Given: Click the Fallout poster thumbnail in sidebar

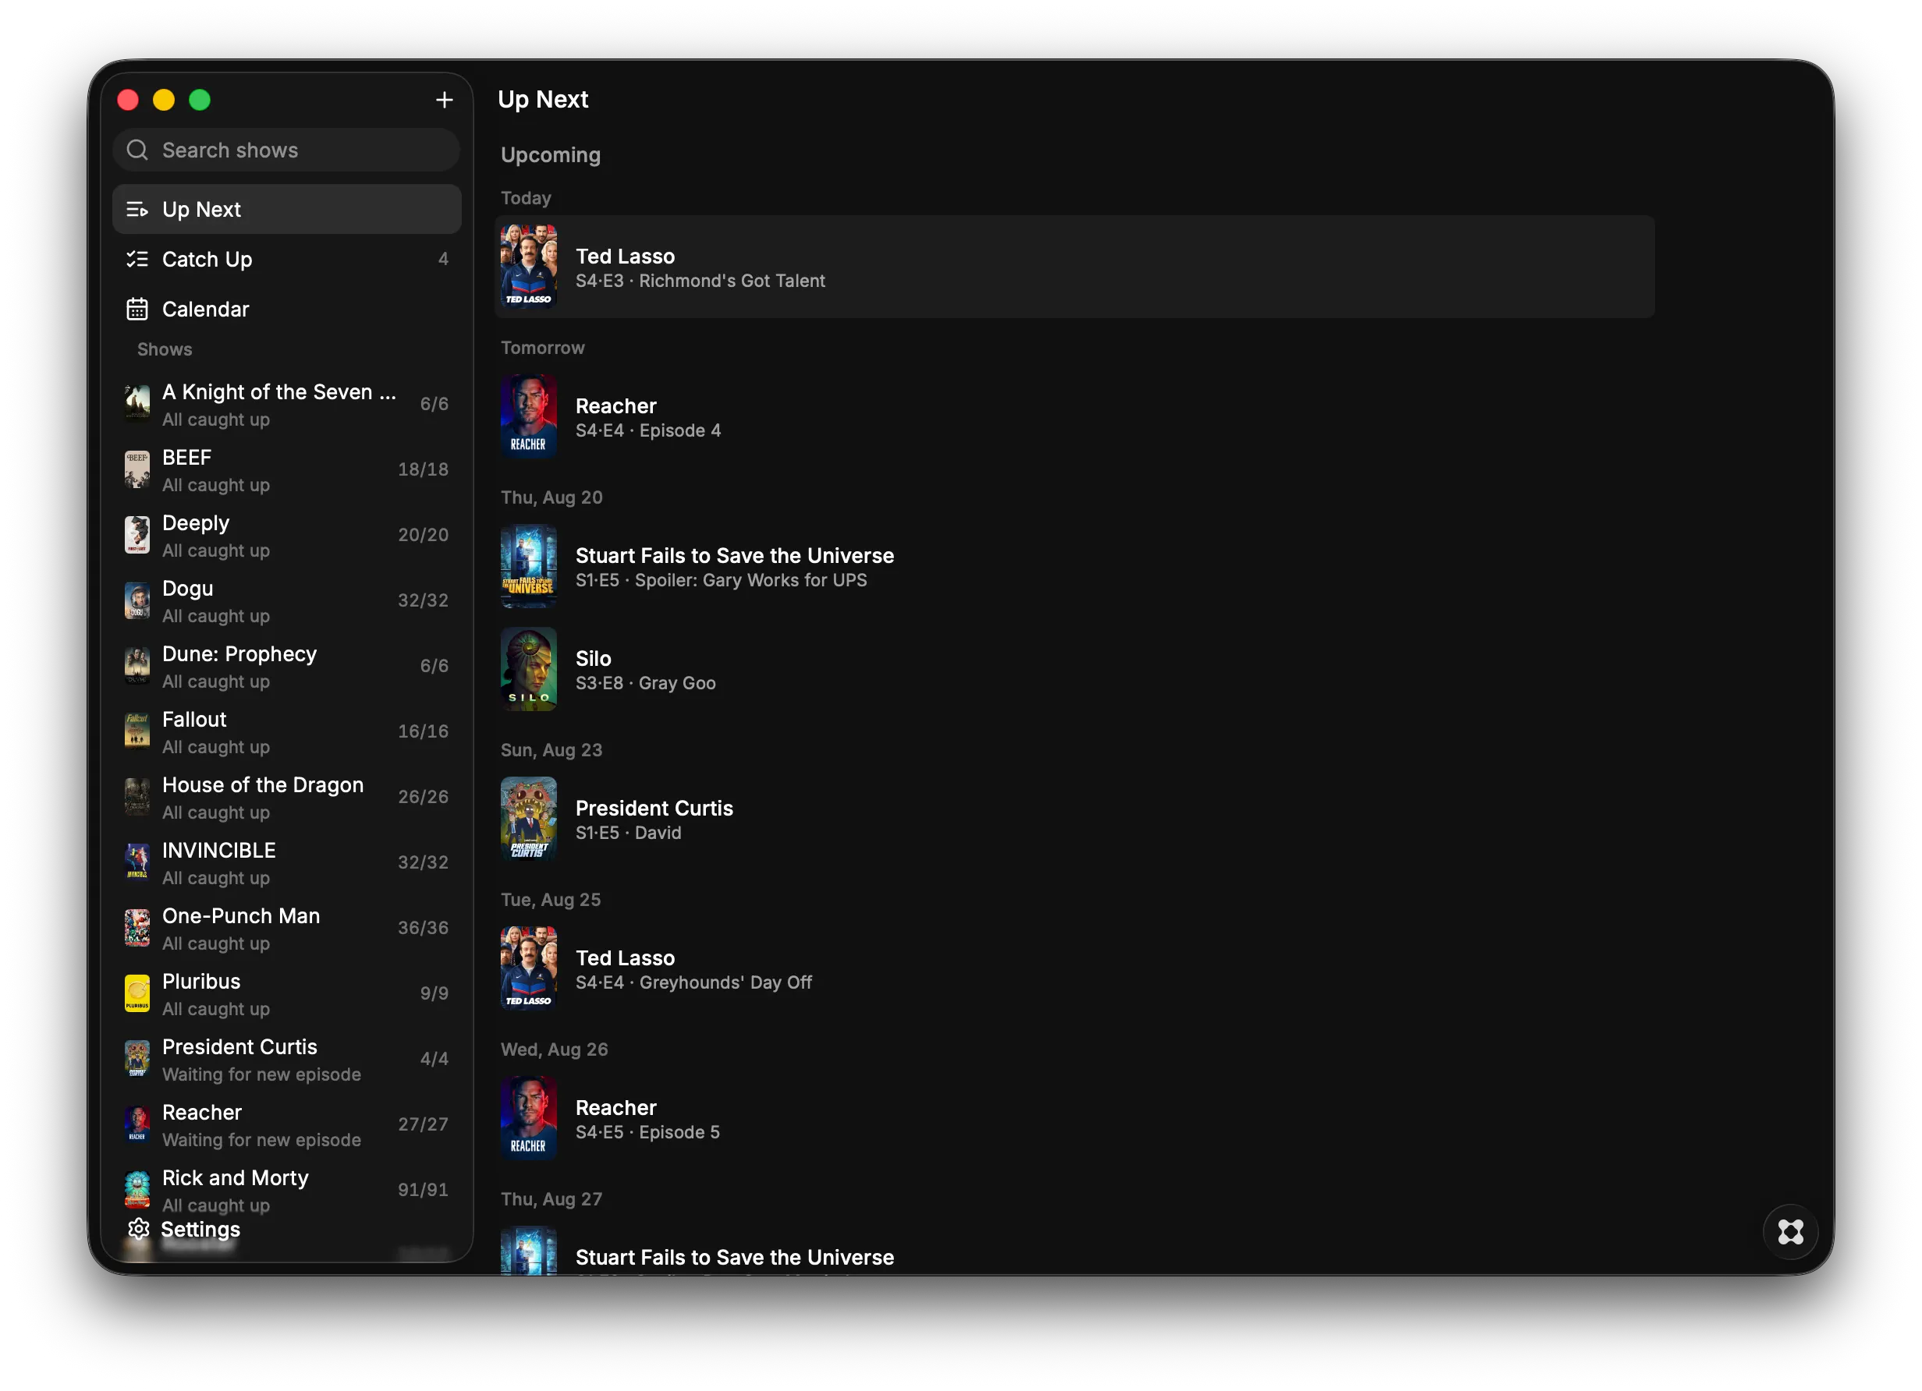Looking at the screenshot, I should (137, 732).
